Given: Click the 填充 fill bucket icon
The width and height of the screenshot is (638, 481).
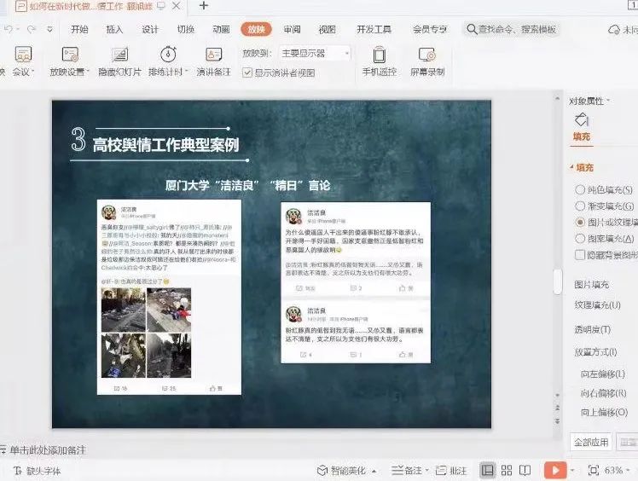Looking at the screenshot, I should coord(582,120).
